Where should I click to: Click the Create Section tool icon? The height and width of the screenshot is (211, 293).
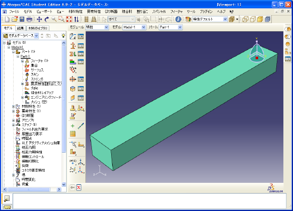(73, 46)
